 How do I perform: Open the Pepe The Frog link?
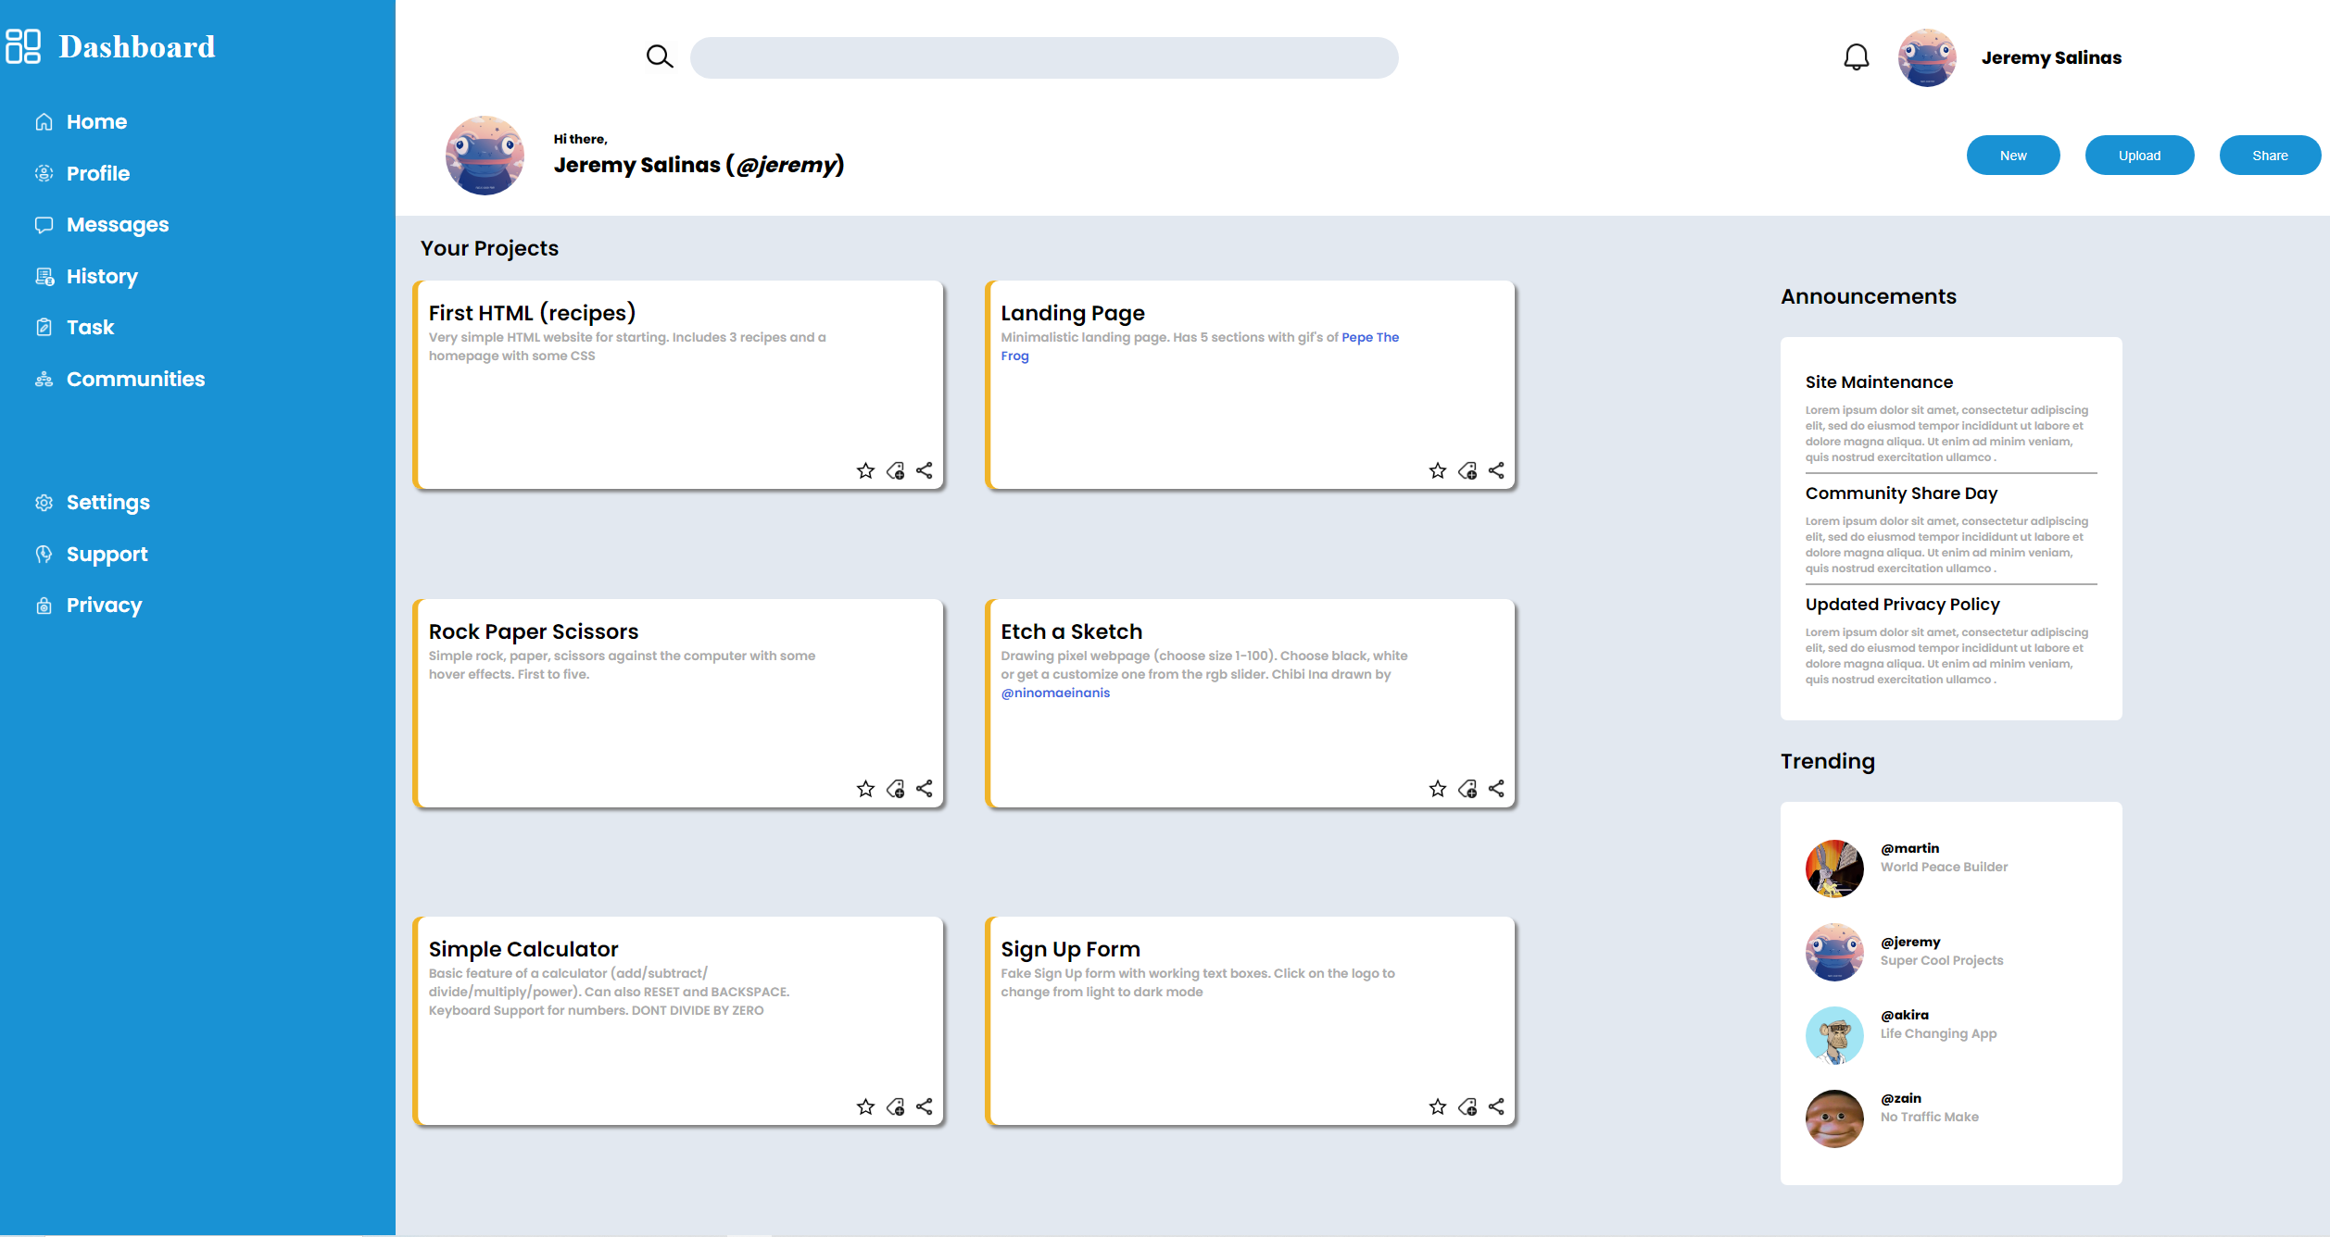click(x=1370, y=337)
